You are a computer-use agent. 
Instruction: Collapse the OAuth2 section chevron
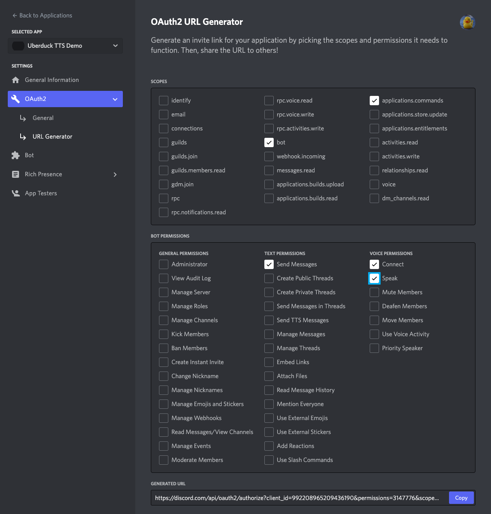(115, 99)
